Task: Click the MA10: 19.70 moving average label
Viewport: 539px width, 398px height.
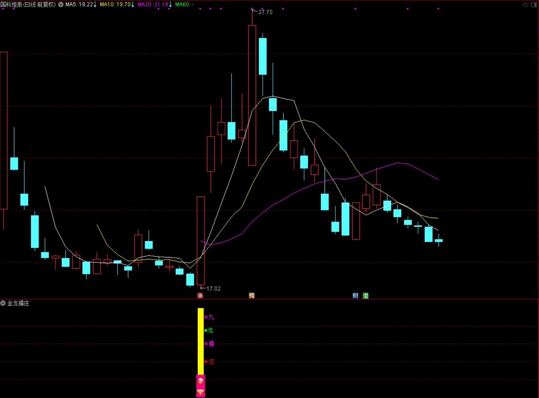Action: click(x=115, y=5)
